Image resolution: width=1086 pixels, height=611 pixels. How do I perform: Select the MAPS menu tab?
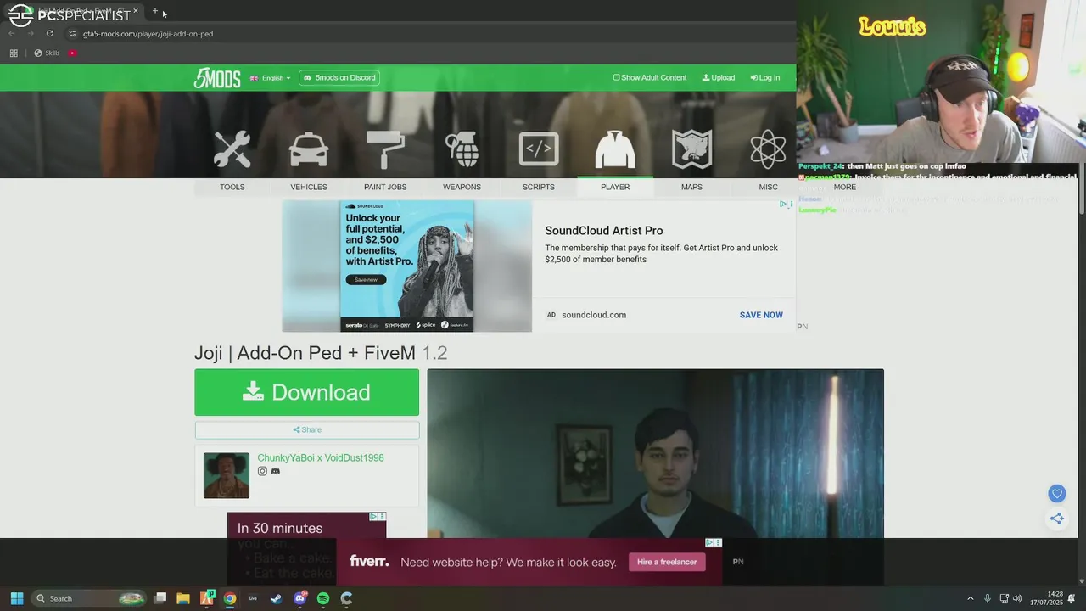click(691, 187)
